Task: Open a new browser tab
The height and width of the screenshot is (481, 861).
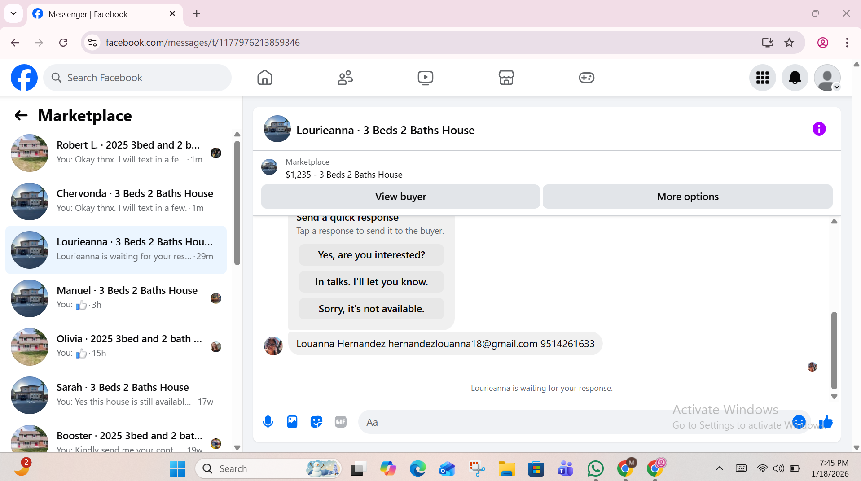Action: pyautogui.click(x=197, y=14)
